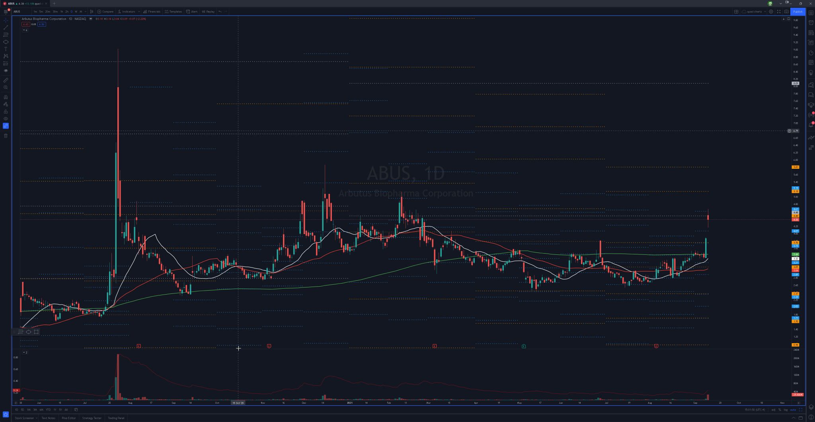Open the favorites star toolbar button
The height and width of the screenshot is (422, 815).
(x=6, y=414)
